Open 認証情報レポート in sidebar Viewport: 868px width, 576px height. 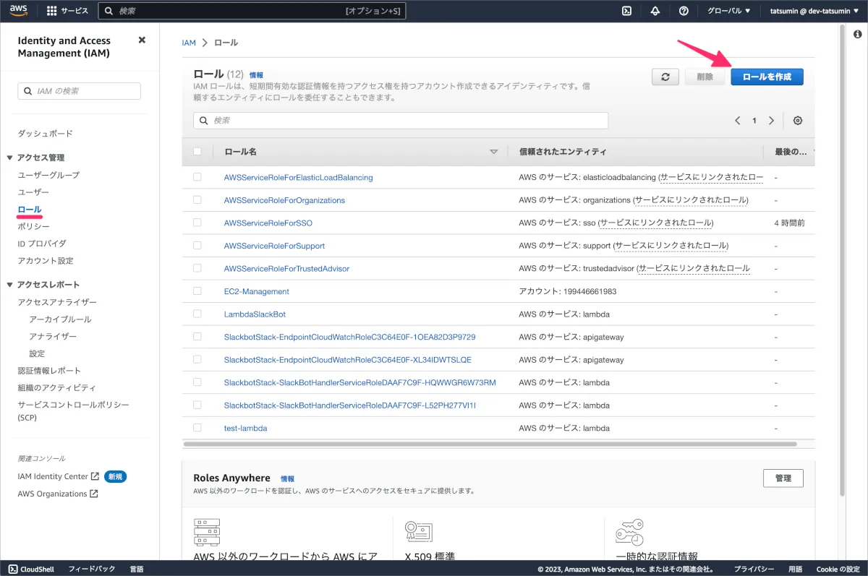(49, 371)
